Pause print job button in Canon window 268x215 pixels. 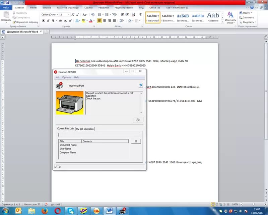coord(136,141)
